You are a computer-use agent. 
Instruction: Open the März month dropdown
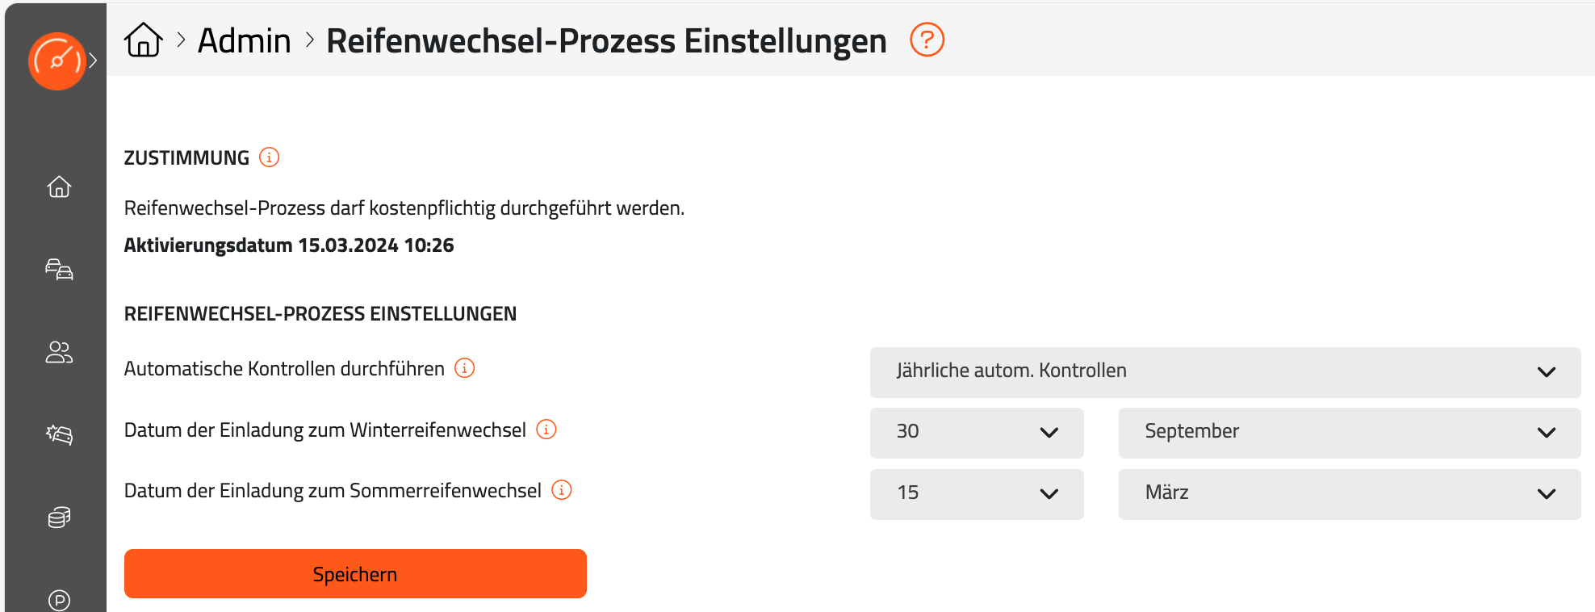[1349, 494]
